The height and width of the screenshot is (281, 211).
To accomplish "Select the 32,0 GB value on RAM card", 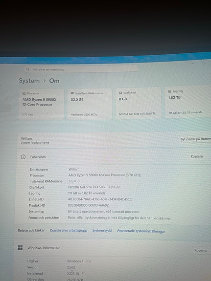I will point(77,100).
